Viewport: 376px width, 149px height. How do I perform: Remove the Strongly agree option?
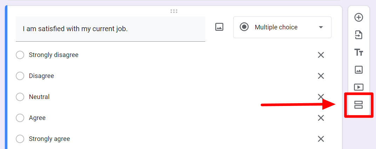tap(321, 139)
